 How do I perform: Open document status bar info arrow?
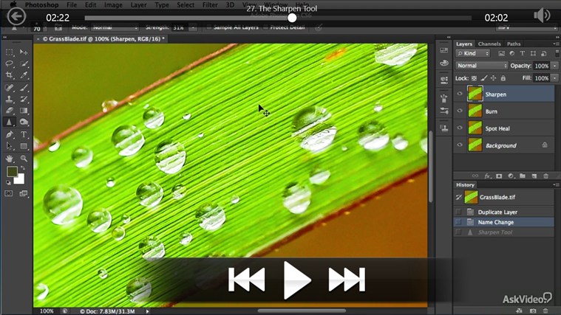(147, 311)
